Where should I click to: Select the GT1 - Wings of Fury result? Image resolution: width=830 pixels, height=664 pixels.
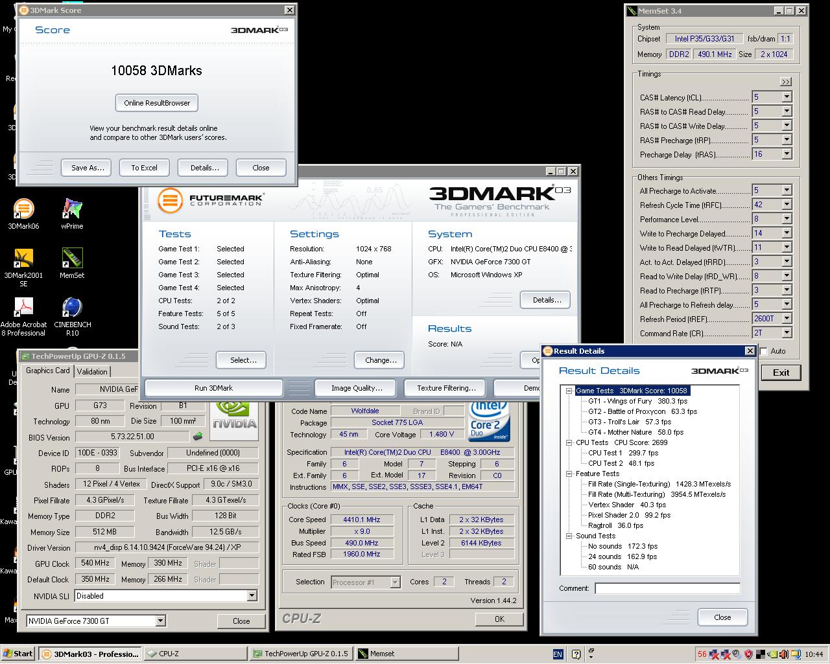[x=637, y=401]
